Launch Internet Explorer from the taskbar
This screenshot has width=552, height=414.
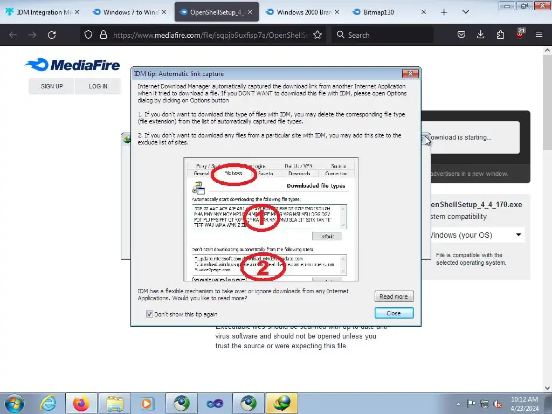(x=48, y=403)
